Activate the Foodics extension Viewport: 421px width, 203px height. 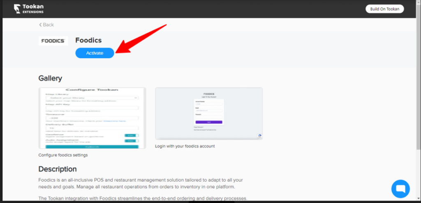tap(95, 53)
